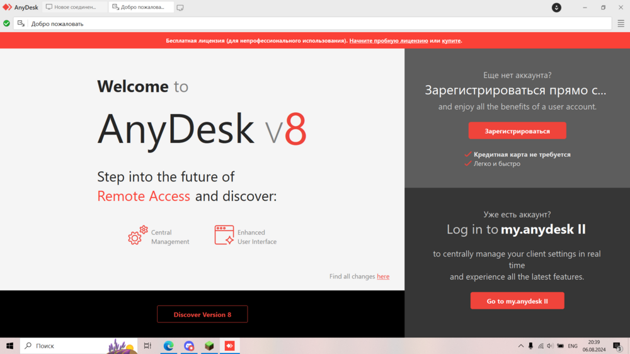This screenshot has width=630, height=354.
Task: Open the 'here' changes link
Action: pos(383,277)
